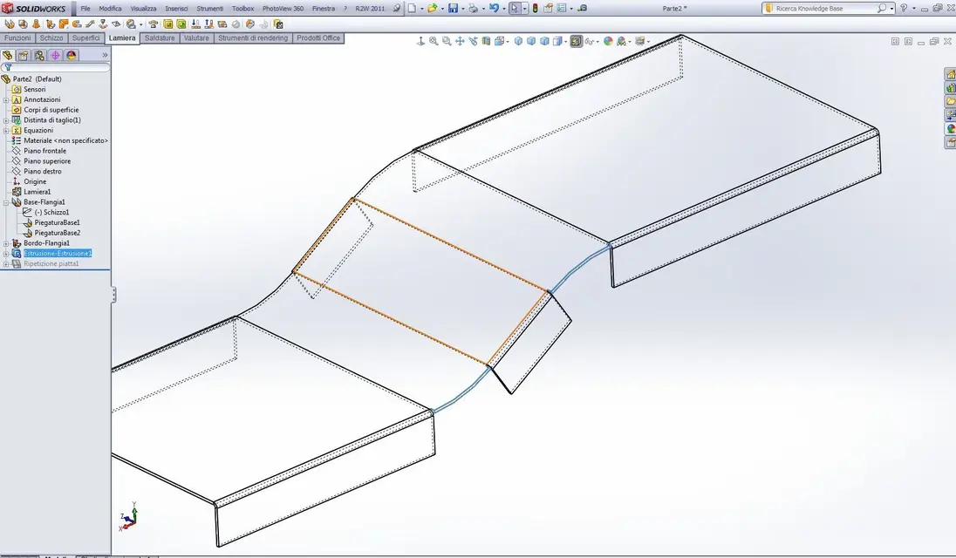Open the DimXpertManager tab icon

click(55, 55)
